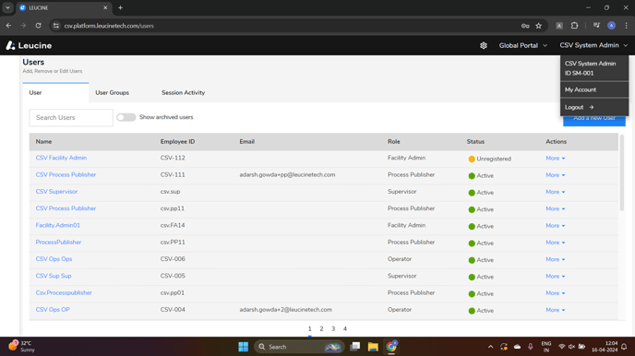Open More actions for Facility.Admin01
This screenshot has width=635, height=356.
pos(556,226)
